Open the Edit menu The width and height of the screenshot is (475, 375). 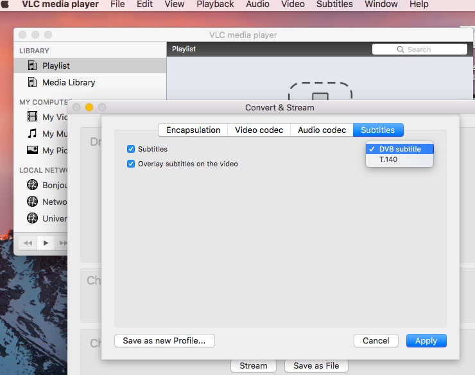point(144,4)
